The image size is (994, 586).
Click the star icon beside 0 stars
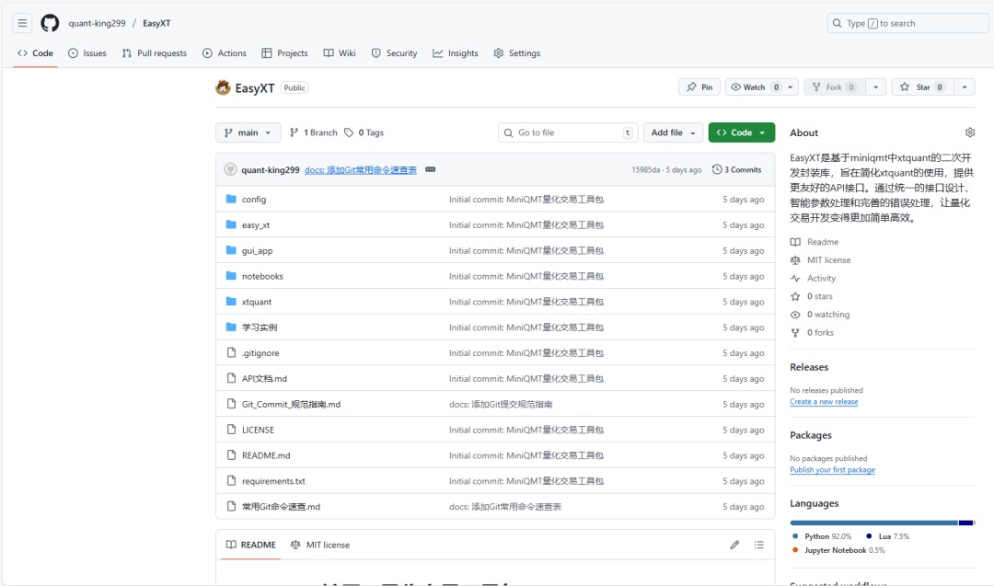795,296
